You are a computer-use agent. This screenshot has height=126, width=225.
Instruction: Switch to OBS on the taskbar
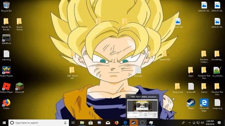(142, 123)
